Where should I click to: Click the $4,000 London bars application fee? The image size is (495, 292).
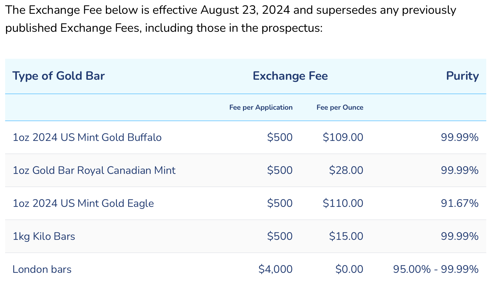[x=275, y=269]
